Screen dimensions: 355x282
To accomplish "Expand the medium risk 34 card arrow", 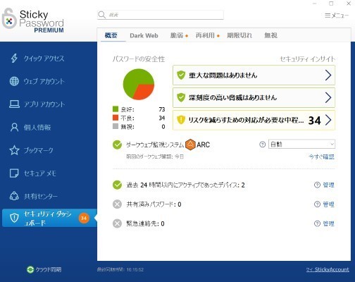I will click(x=328, y=120).
